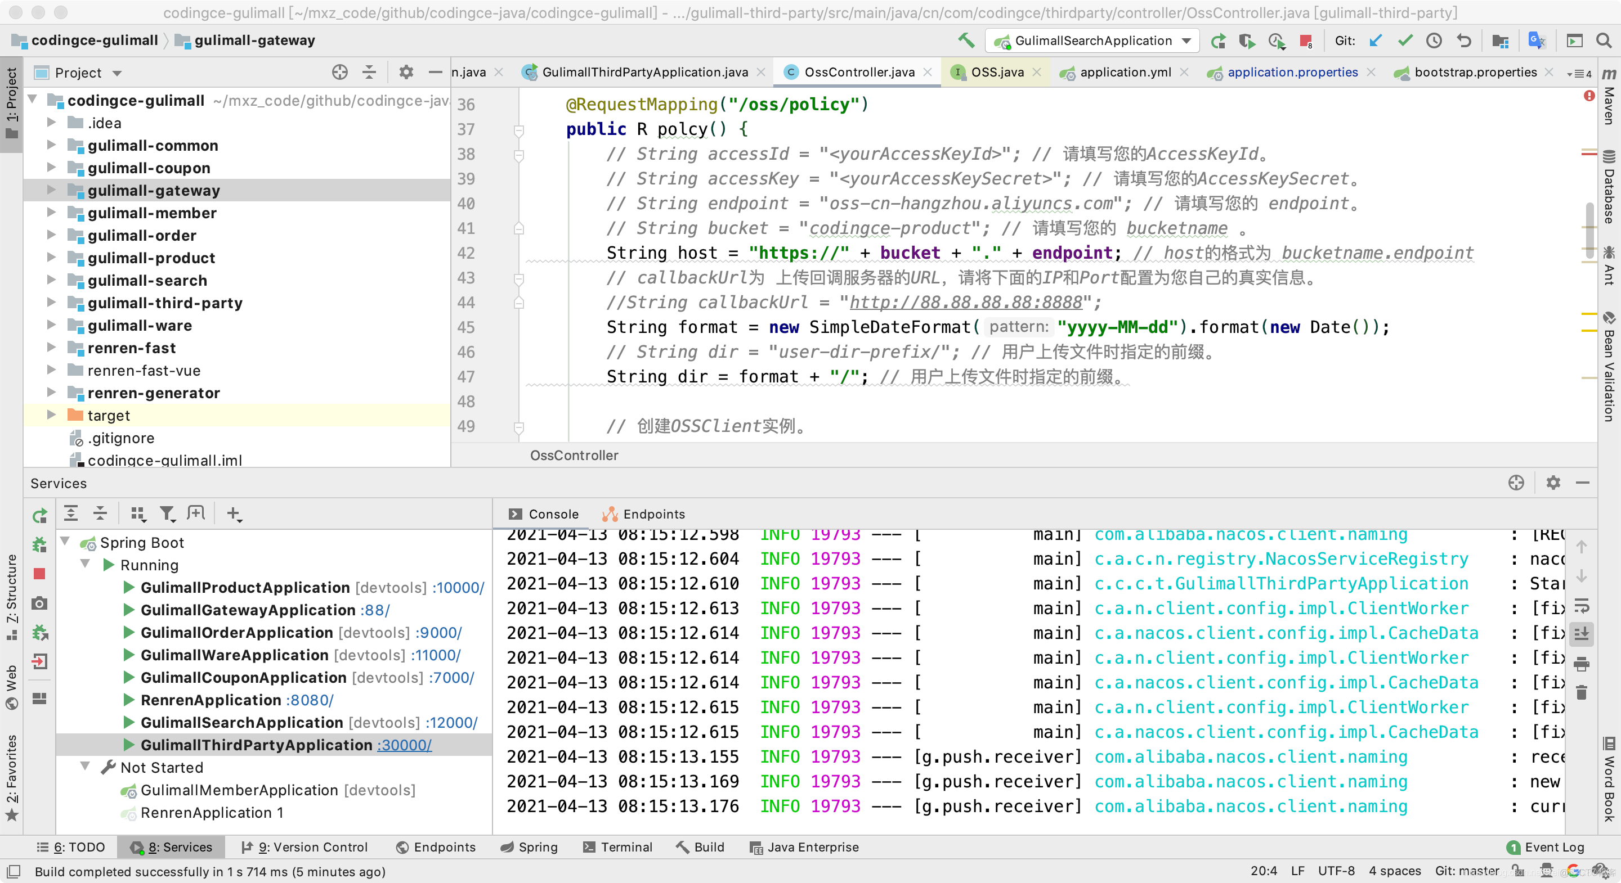Viewport: 1621px width, 883px height.
Task: Click the Debug icon in the top toolbar
Action: pyautogui.click(x=1247, y=41)
